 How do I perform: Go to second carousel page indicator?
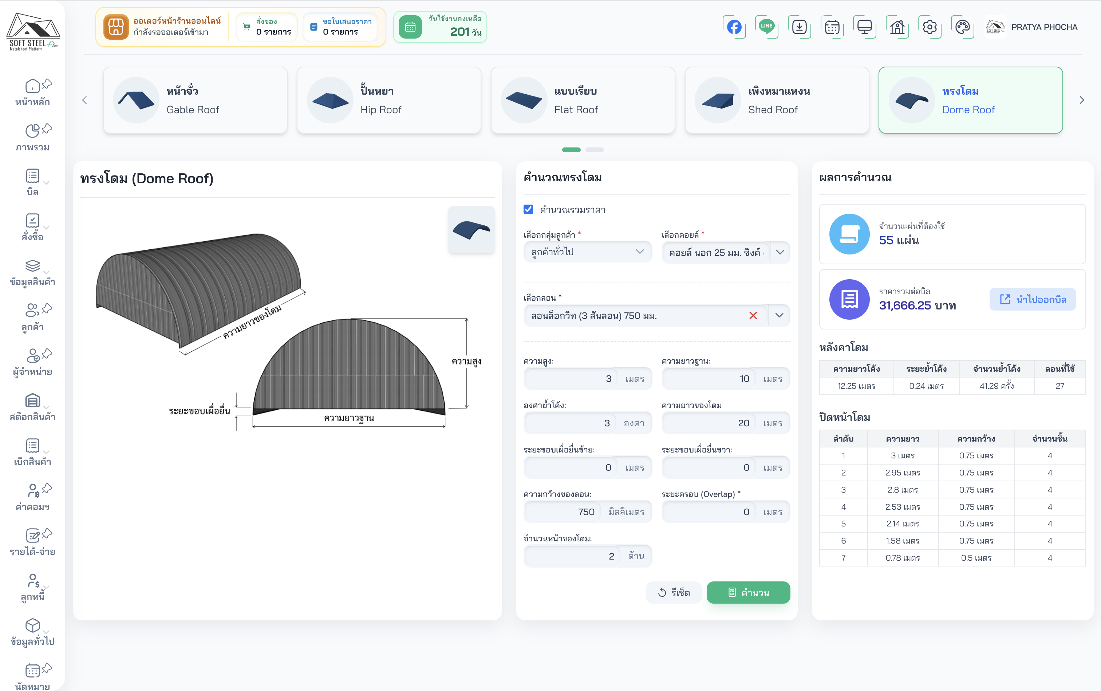click(594, 150)
